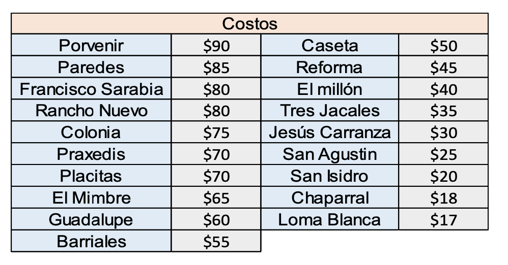The image size is (508, 265).
Task: Click the Praxedis cell
Action: tap(91, 154)
